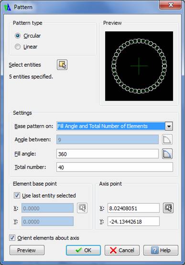The image size is (185, 265).
Task: Click the circular pattern preview image
Action: click(x=139, y=66)
